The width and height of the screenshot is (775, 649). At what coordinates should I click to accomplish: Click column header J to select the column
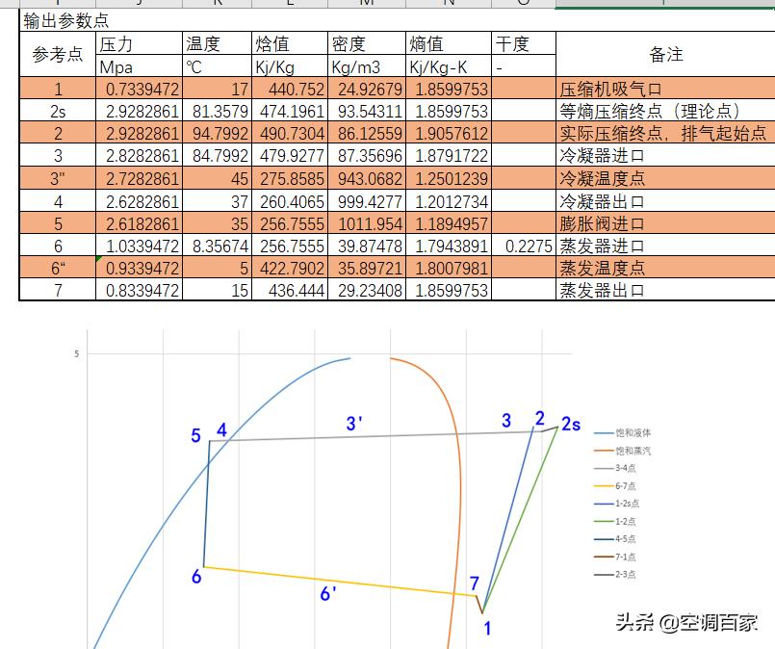139,4
